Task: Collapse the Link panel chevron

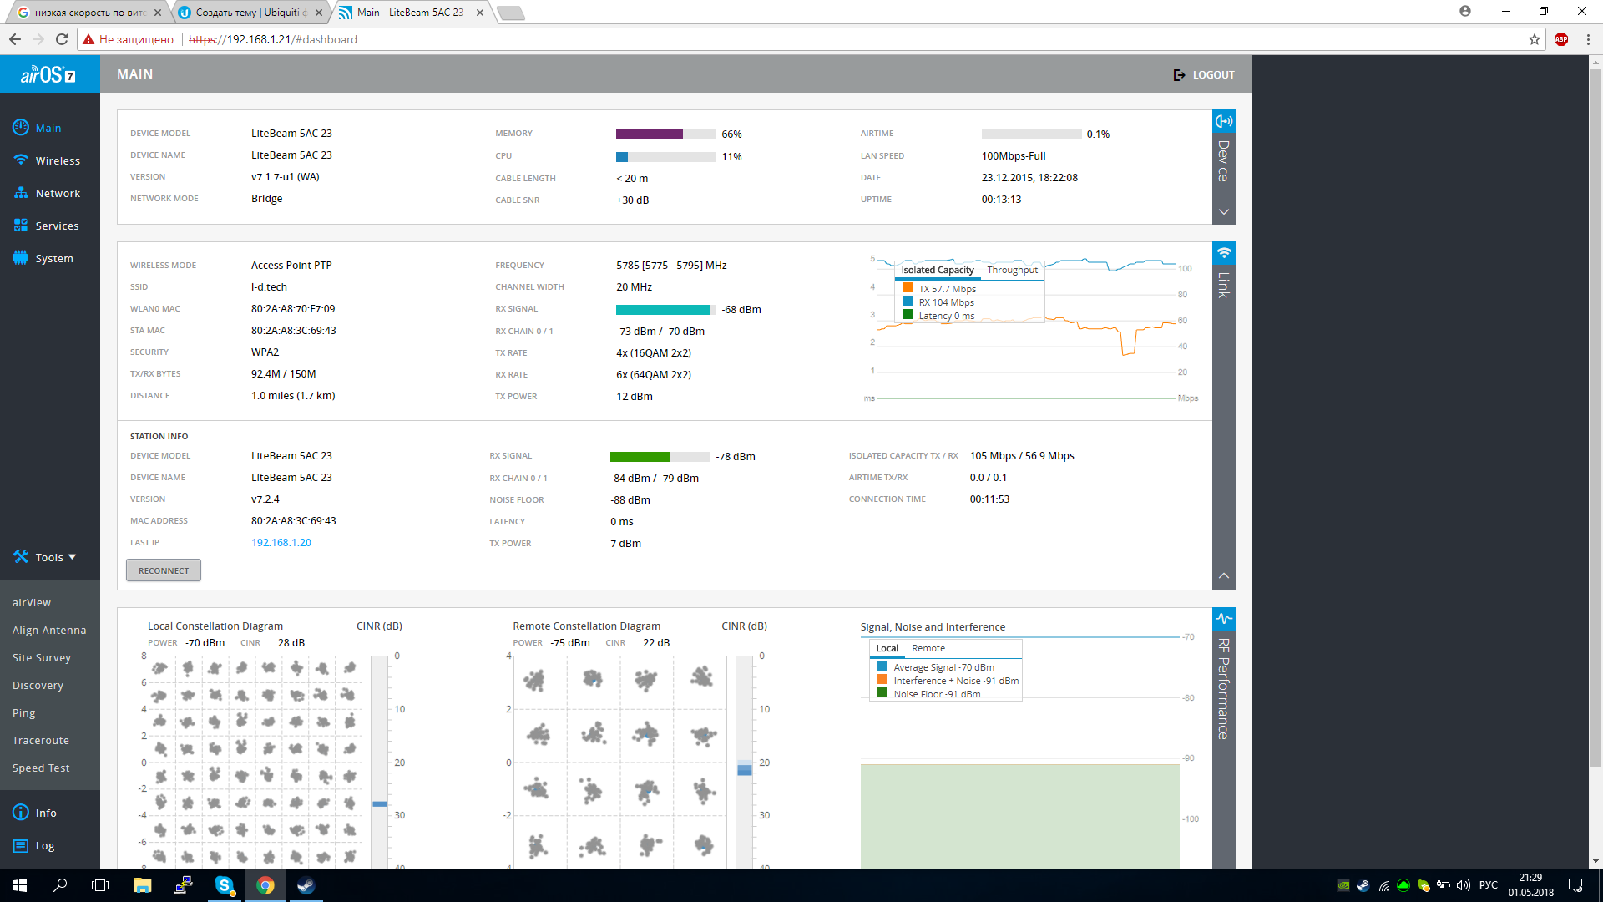Action: 1224,575
